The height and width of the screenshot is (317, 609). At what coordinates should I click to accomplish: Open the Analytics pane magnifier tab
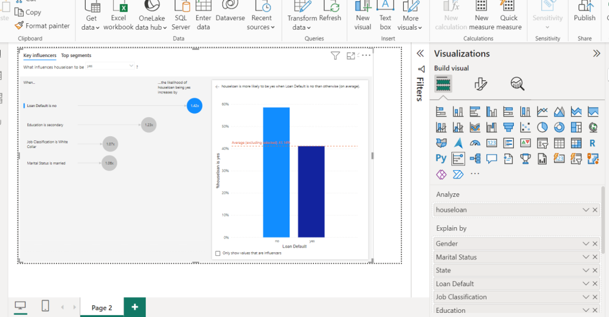point(517,83)
